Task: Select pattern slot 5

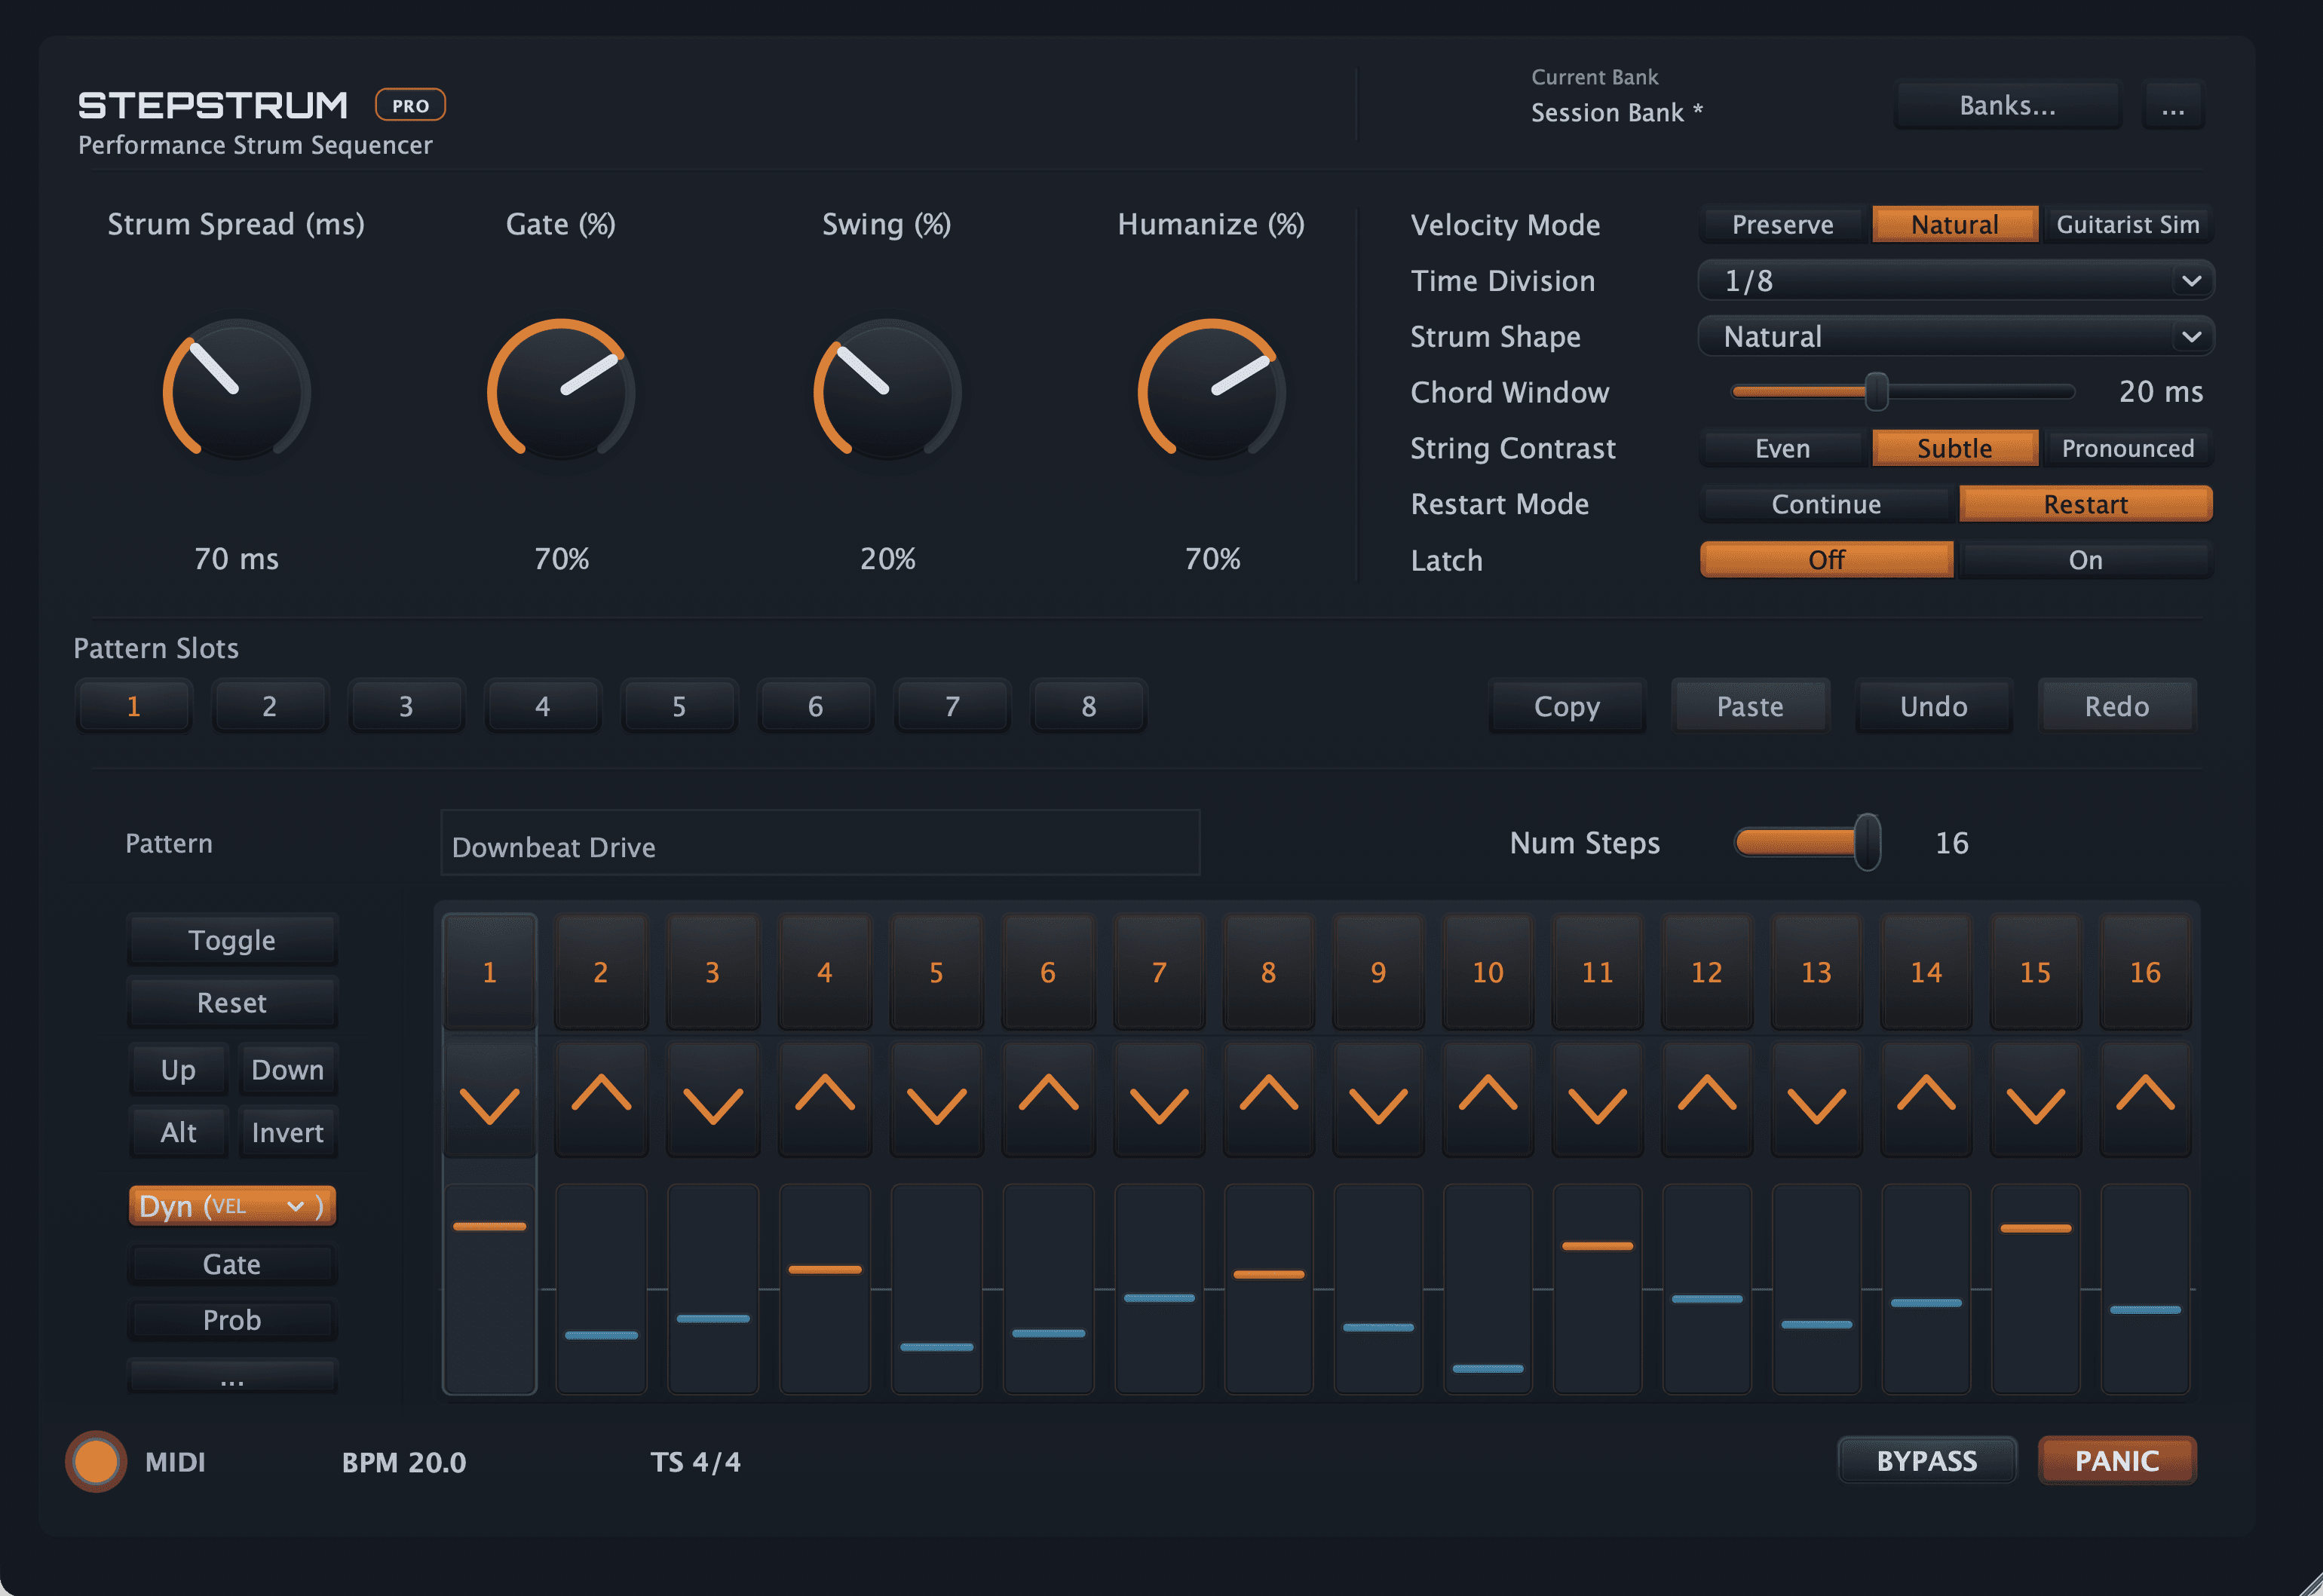Action: [x=679, y=706]
